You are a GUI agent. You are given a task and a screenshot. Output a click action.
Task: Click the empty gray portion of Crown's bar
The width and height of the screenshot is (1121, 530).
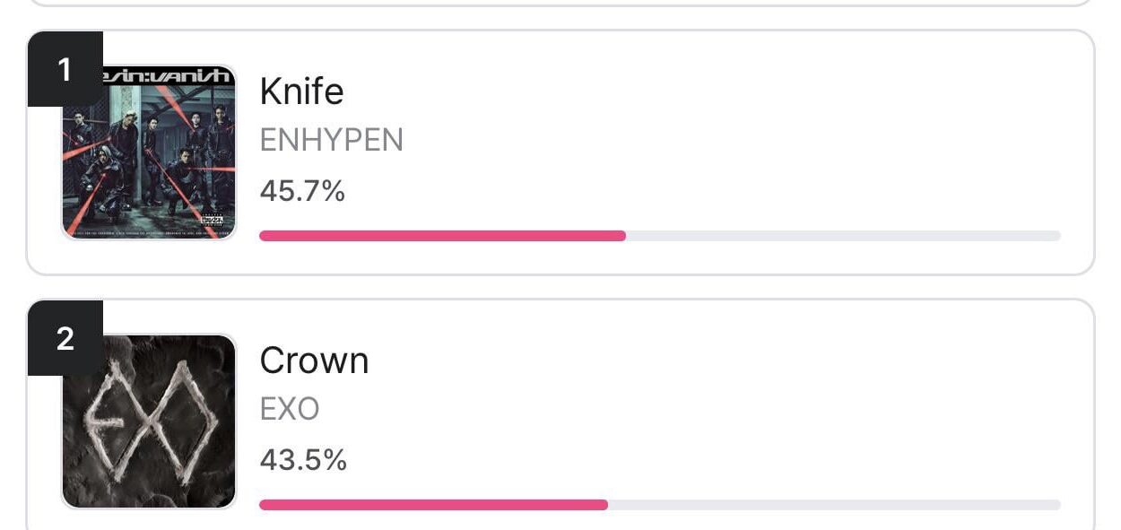click(x=834, y=504)
